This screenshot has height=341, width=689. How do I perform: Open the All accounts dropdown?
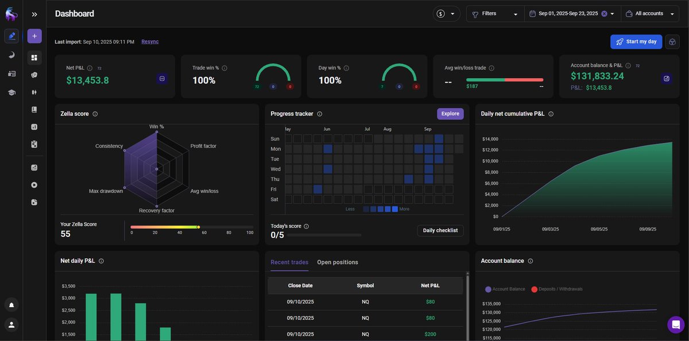point(651,14)
